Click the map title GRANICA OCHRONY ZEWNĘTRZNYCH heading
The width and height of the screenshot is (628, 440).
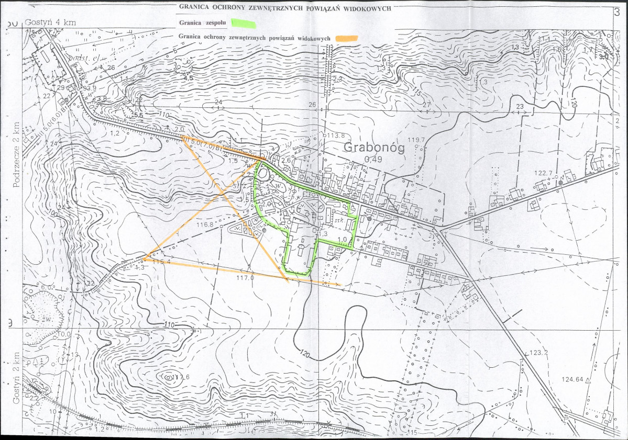coord(285,8)
